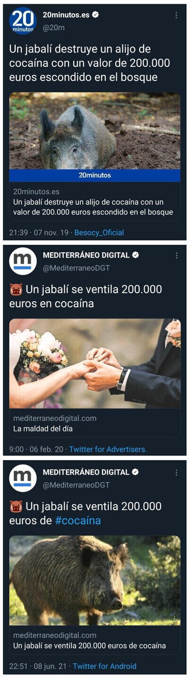Viewport: 189px width, 678px height.
Task: Click the verified badge on the wedding-photo tweet
Action: click(135, 255)
